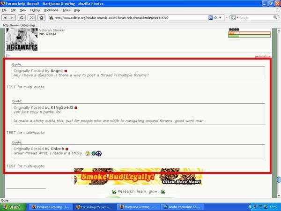Open the Home page button
Viewport: 281px width, 211px height.
pos(41,18)
